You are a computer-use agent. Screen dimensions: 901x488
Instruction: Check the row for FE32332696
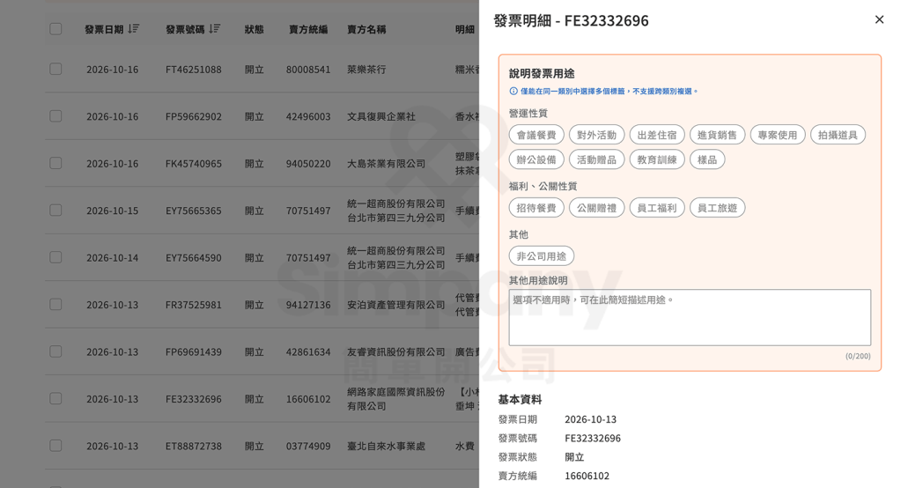pyautogui.click(x=55, y=399)
